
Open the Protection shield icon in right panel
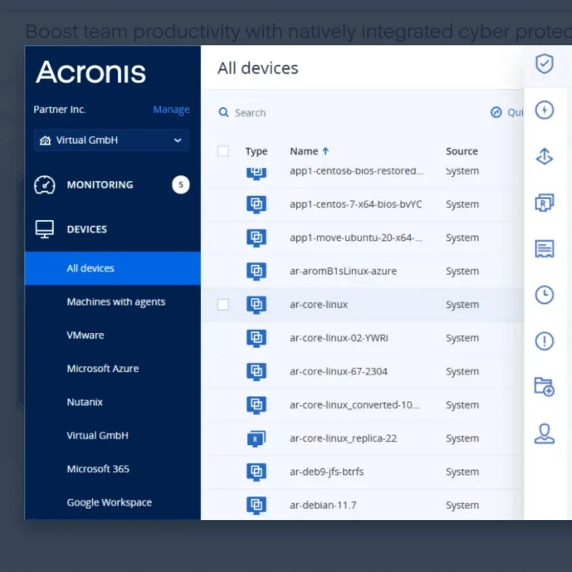(x=544, y=64)
